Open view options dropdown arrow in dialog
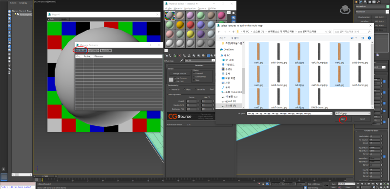Screen dimensions: 390x189 (356, 38)
